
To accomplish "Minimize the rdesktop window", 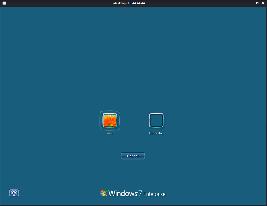I will (252, 3).
